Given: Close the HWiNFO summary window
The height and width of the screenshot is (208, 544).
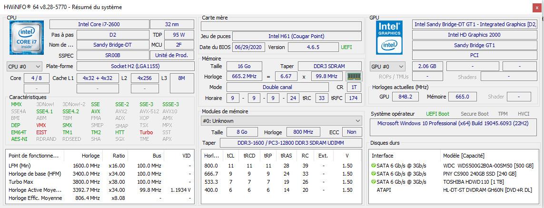Looking at the screenshot, I should pos(536,7).
